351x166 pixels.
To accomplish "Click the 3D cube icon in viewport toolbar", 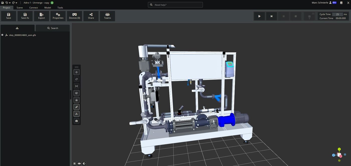I will [76, 93].
